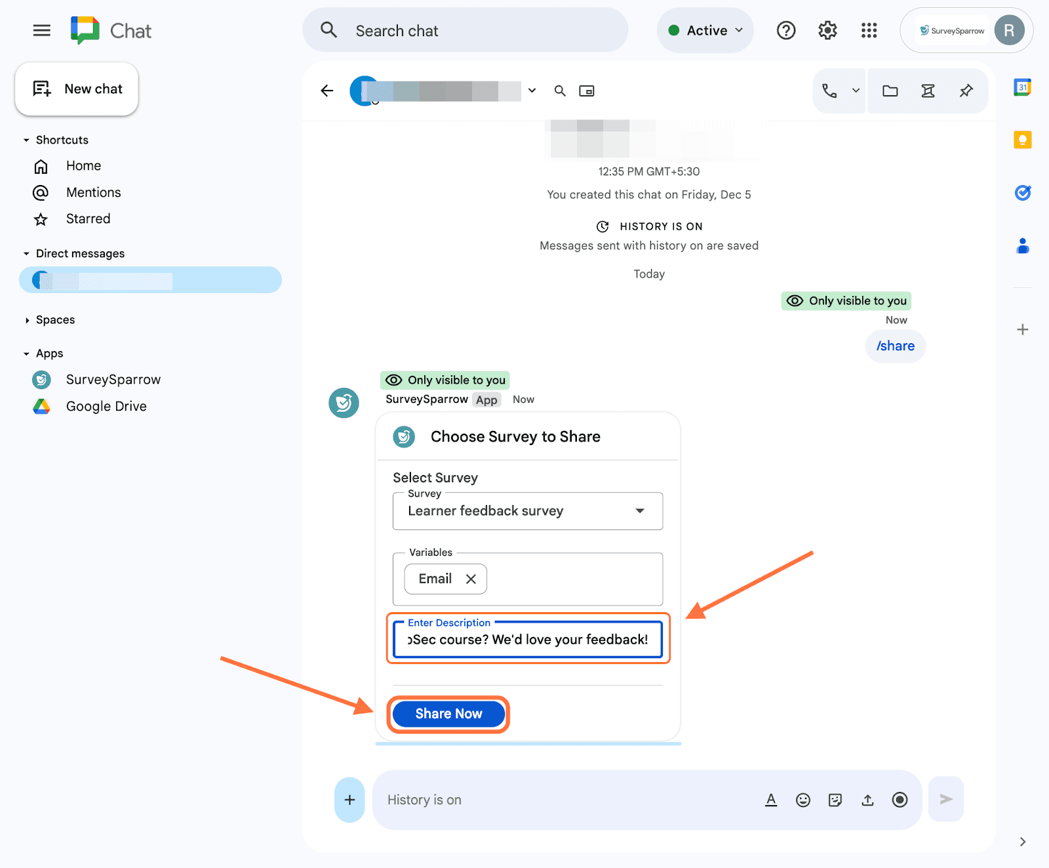Click the back arrow in chat header
Viewport: 1049px width, 868px height.
click(x=327, y=91)
